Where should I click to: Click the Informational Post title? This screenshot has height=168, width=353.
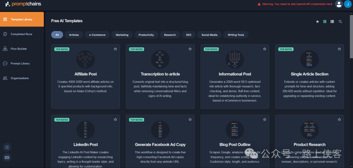235,74
